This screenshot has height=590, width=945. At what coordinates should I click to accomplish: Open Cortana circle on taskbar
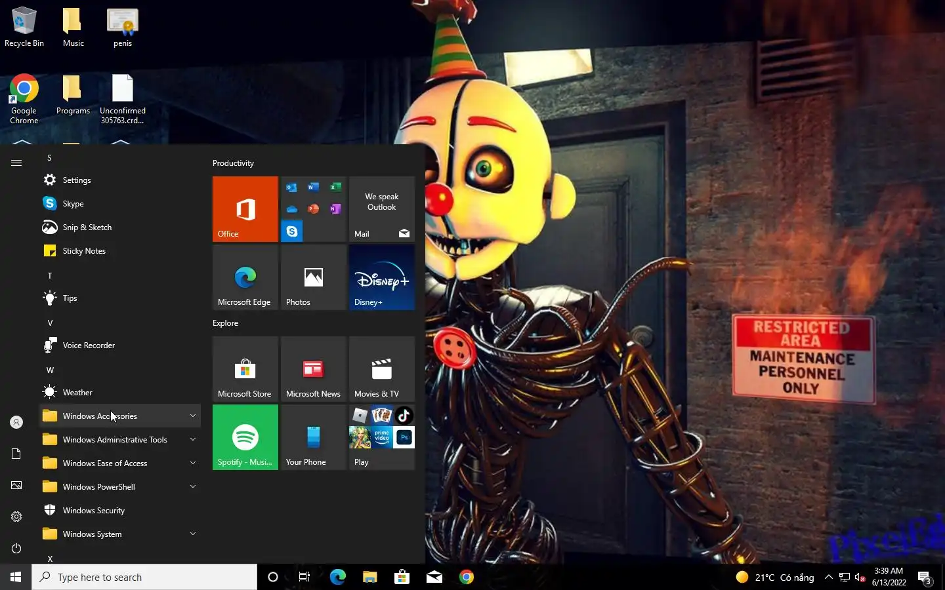(273, 577)
